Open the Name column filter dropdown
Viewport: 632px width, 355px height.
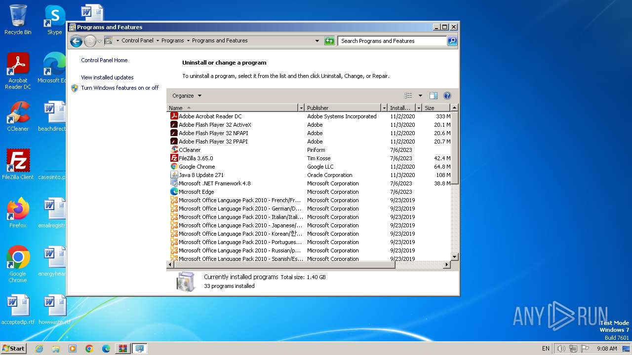point(301,108)
